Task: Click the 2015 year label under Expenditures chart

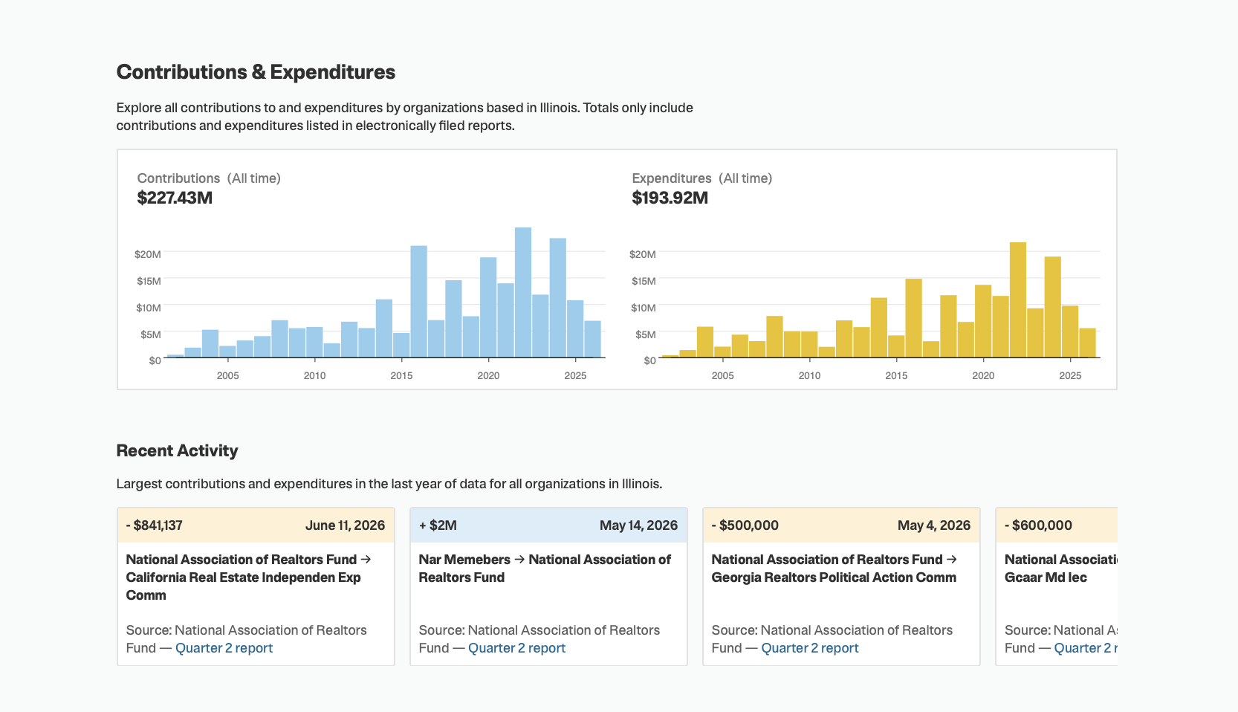Action: coord(896,375)
